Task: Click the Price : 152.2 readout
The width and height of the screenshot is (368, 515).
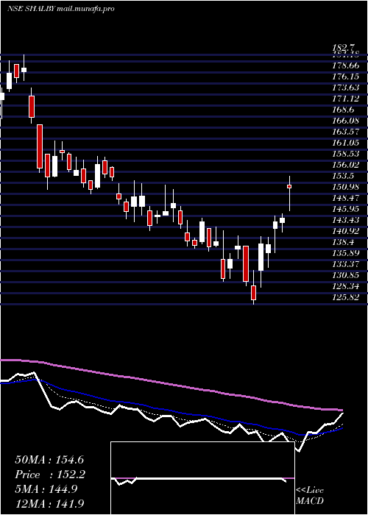Action: coord(50,475)
